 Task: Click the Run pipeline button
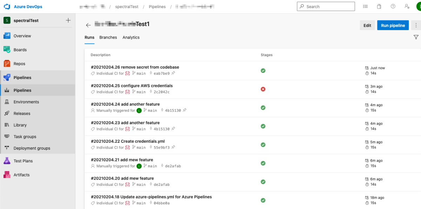coord(393,25)
